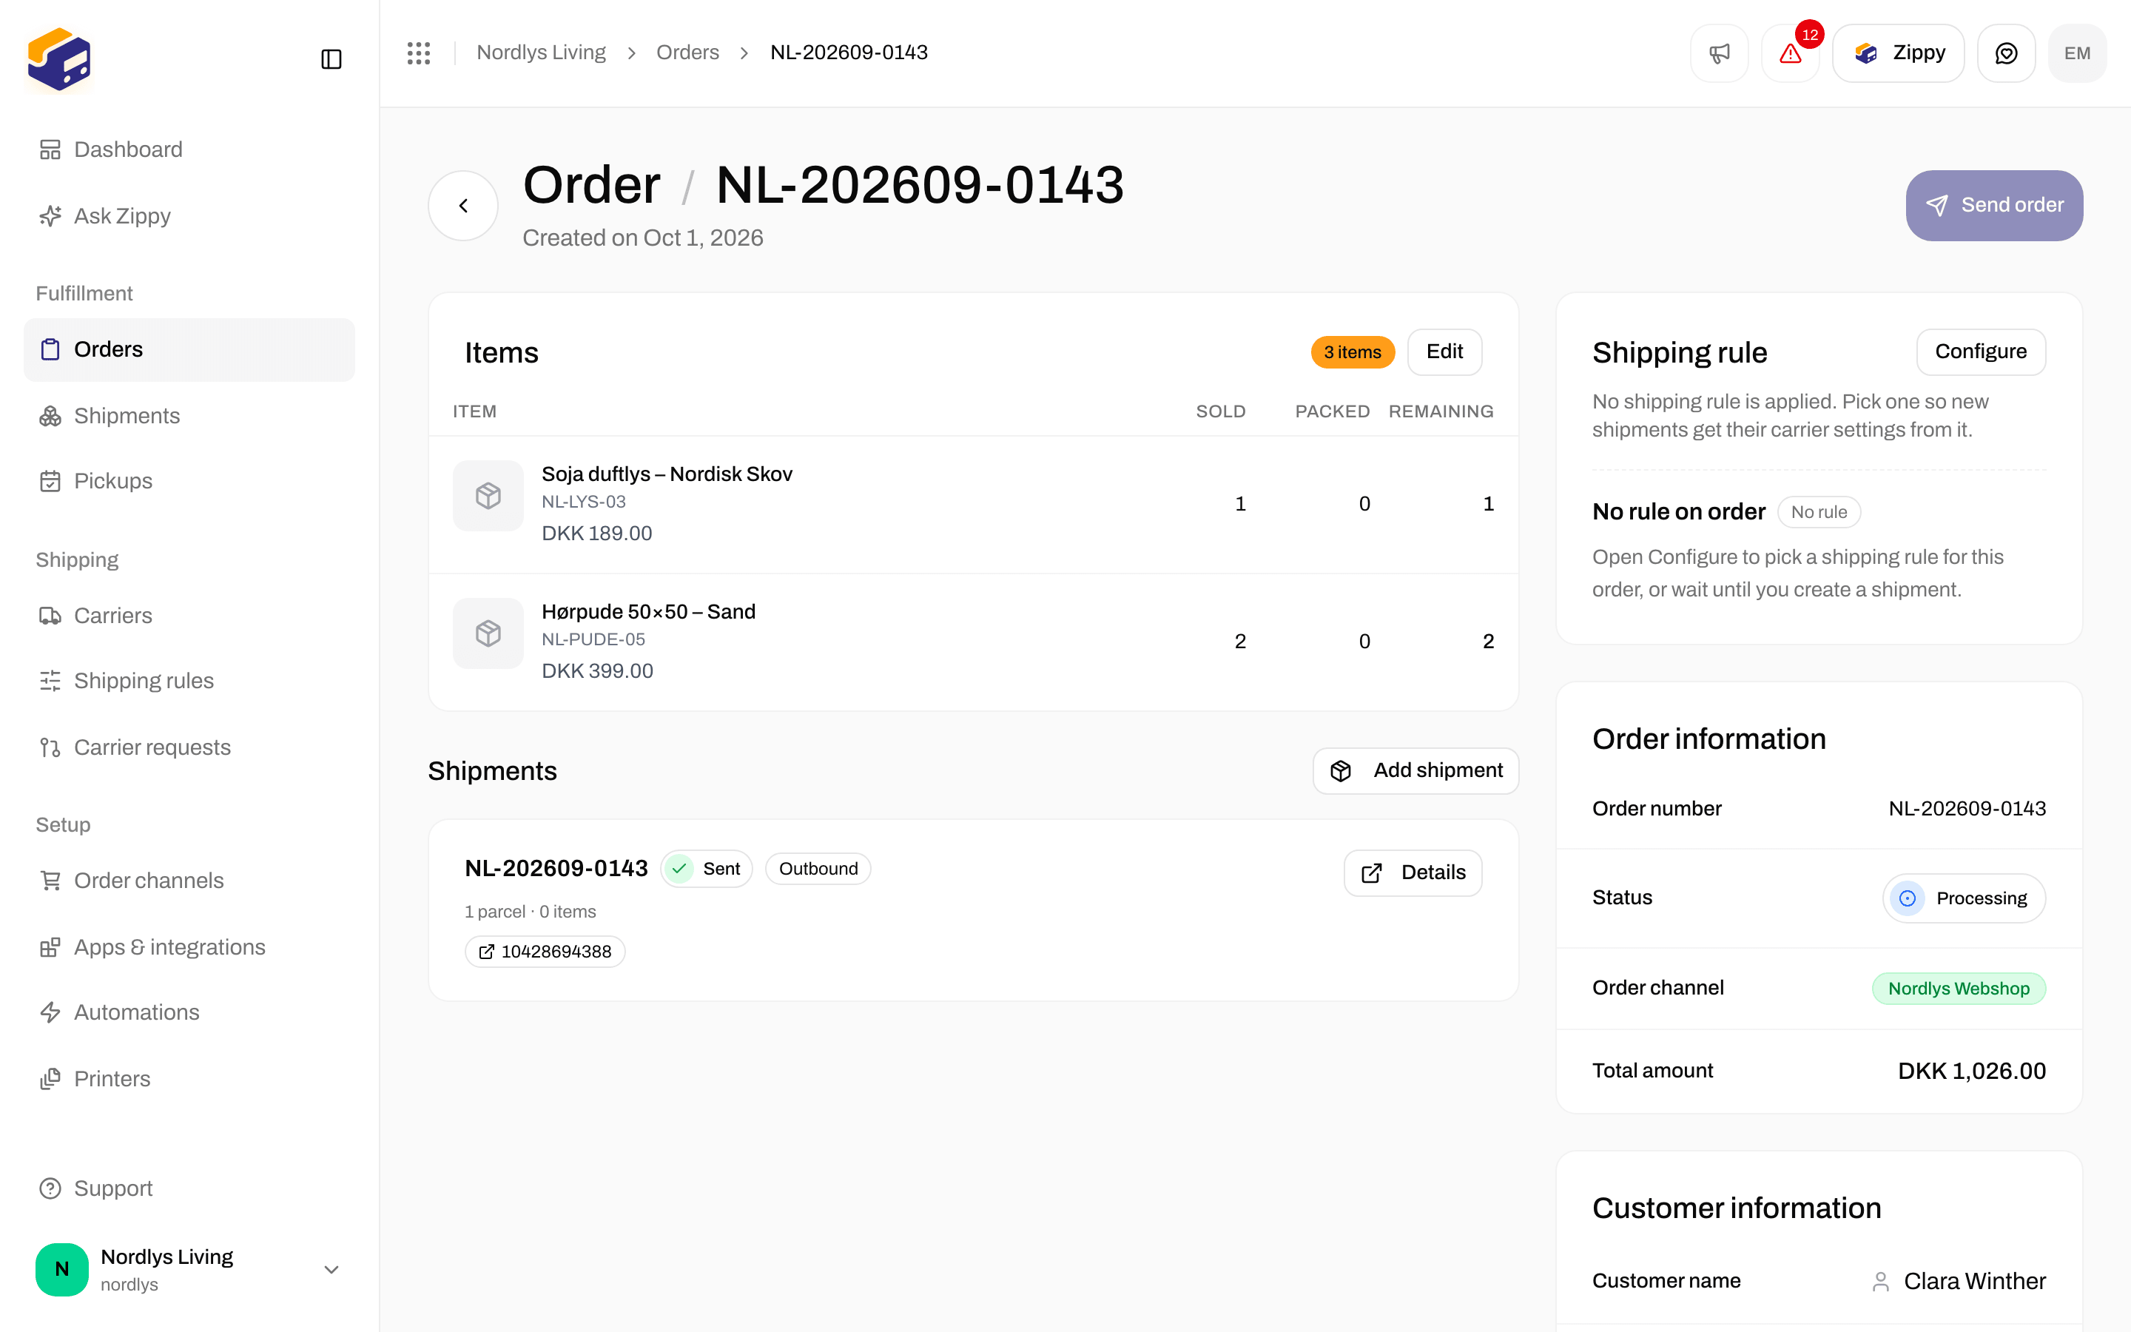
Task: Click the Processing status badge
Action: [x=1964, y=898]
